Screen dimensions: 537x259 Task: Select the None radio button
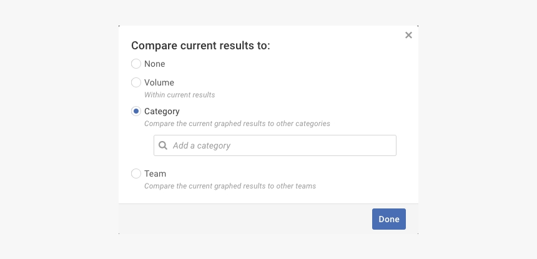coord(136,64)
